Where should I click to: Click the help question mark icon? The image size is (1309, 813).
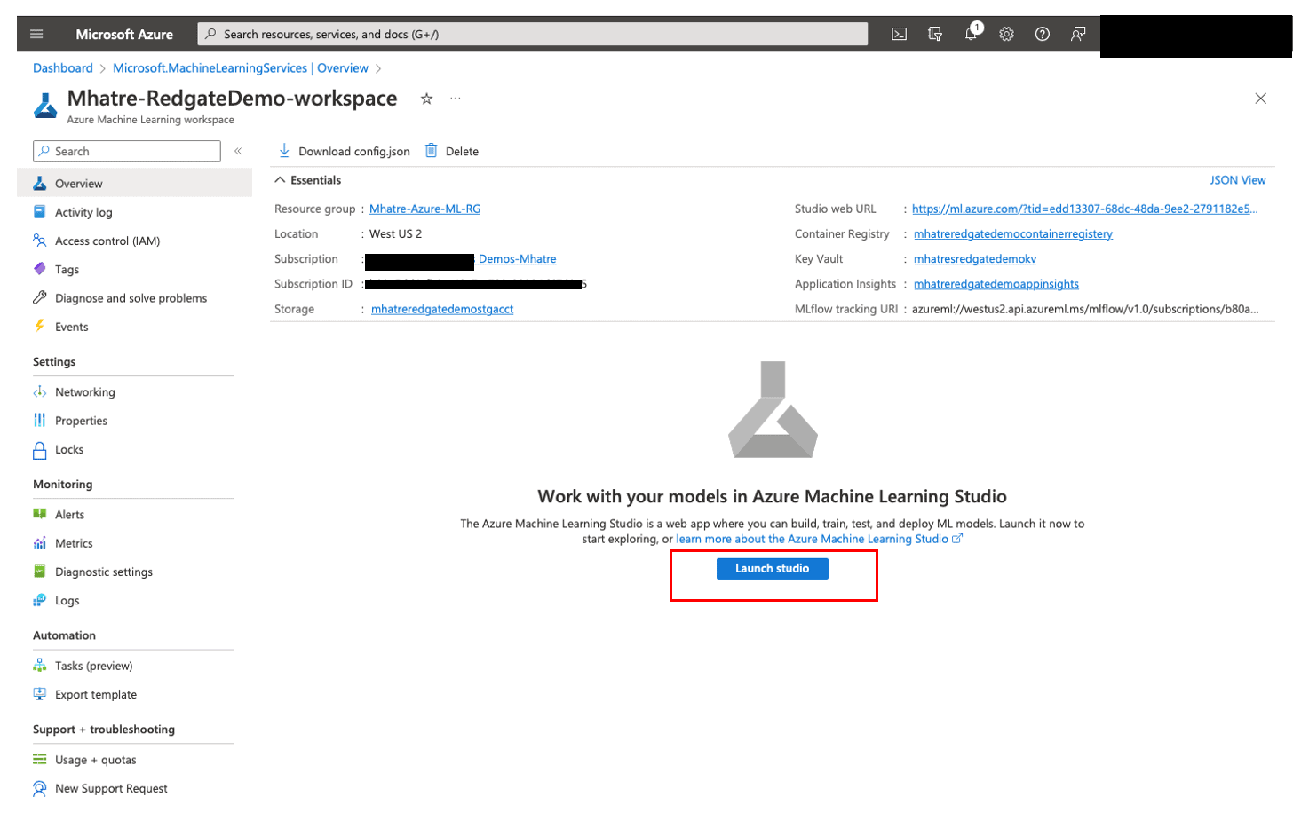(x=1043, y=34)
